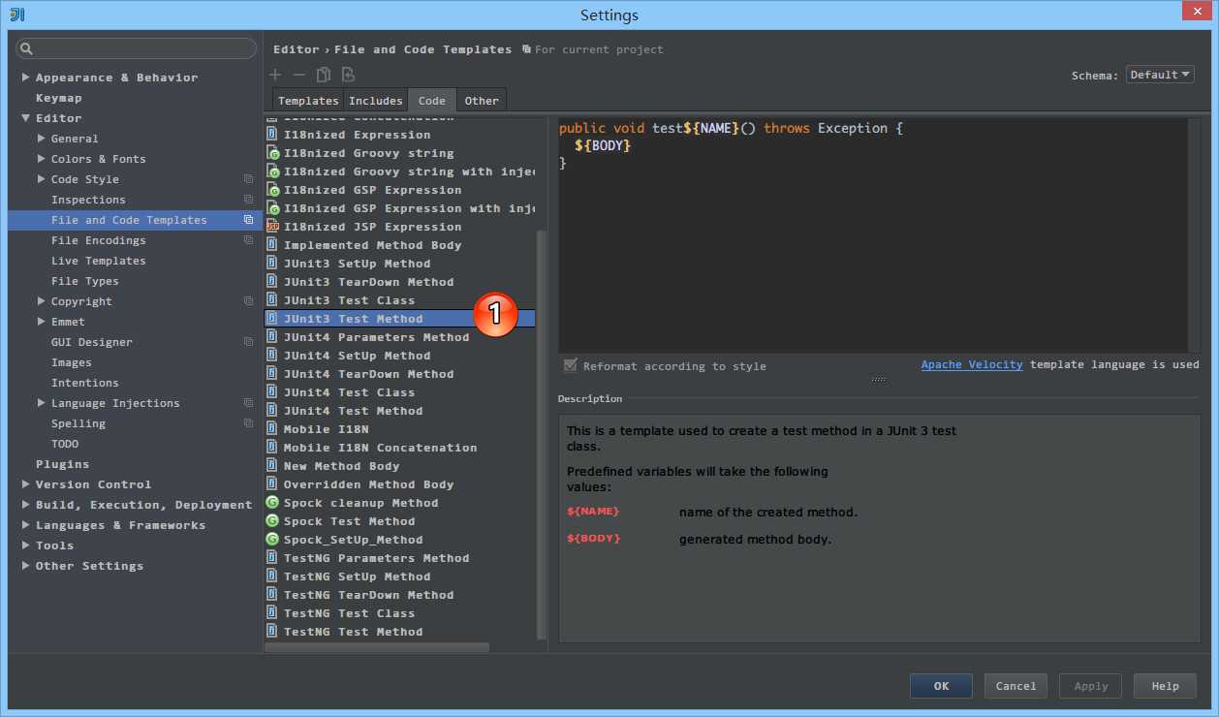1219x717 pixels.
Task: Open Help for this settings page
Action: pyautogui.click(x=1165, y=686)
